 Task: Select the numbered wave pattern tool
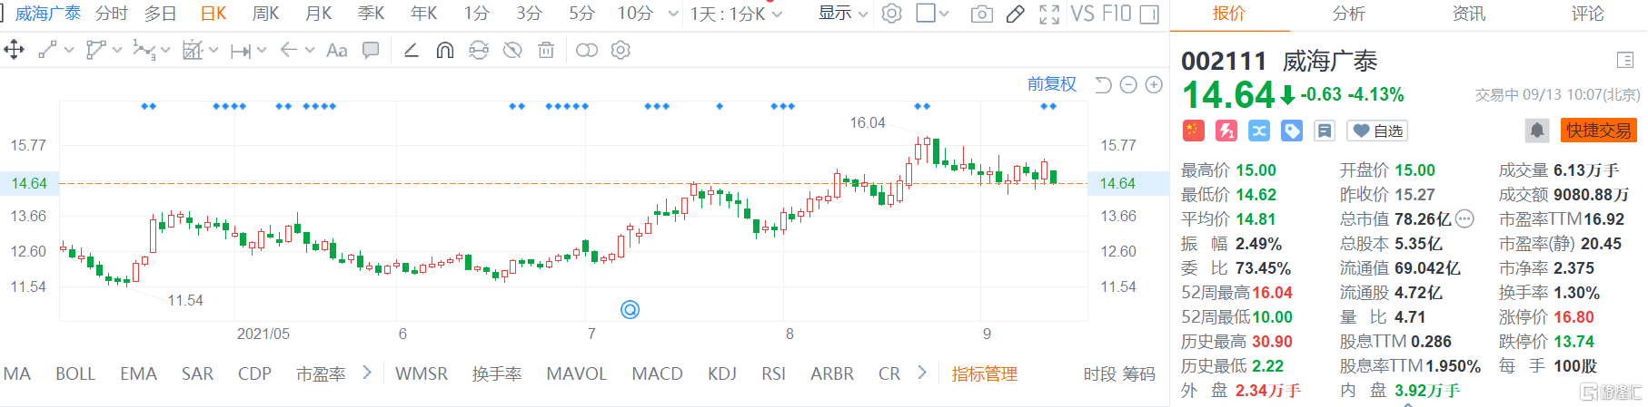pos(144,50)
